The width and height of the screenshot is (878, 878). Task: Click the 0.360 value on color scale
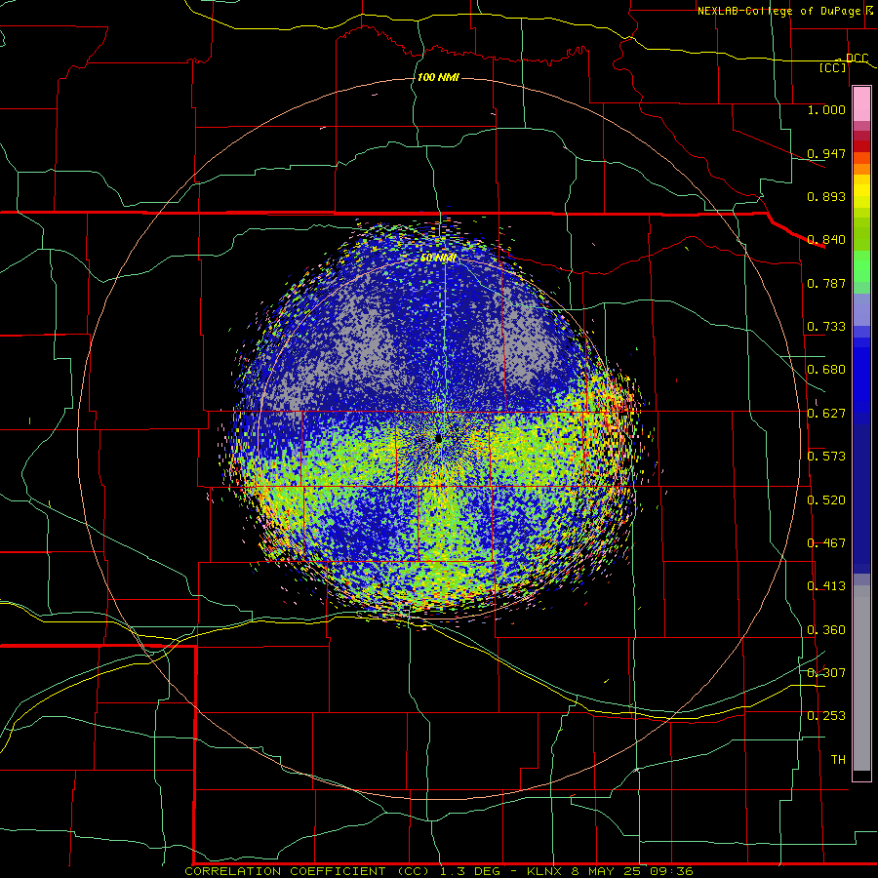(826, 630)
